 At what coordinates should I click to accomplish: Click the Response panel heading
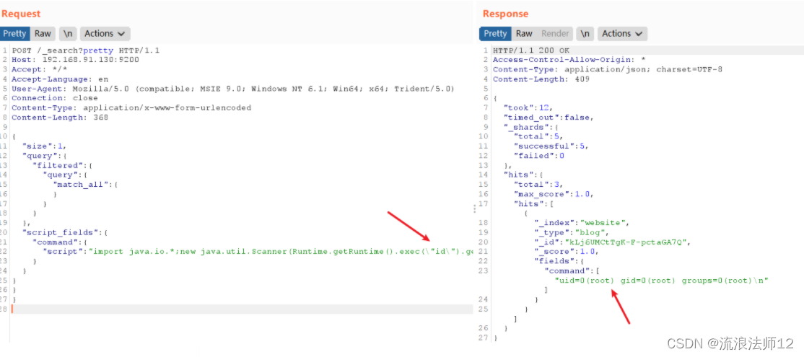505,14
